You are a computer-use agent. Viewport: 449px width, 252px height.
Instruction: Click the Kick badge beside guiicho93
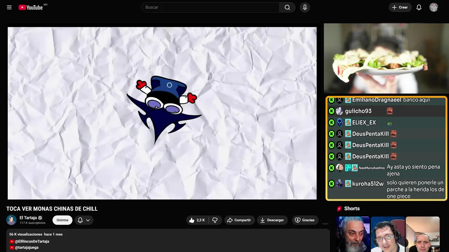[331, 111]
